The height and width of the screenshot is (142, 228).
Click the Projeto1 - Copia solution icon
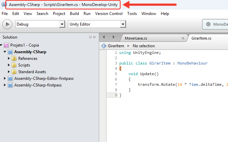click(x=6, y=45)
